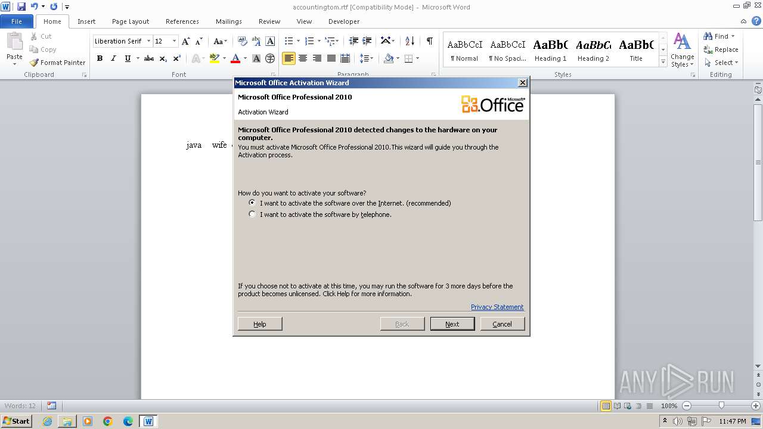This screenshot has width=763, height=429.
Task: Click text highlight color button
Action: coord(215,58)
